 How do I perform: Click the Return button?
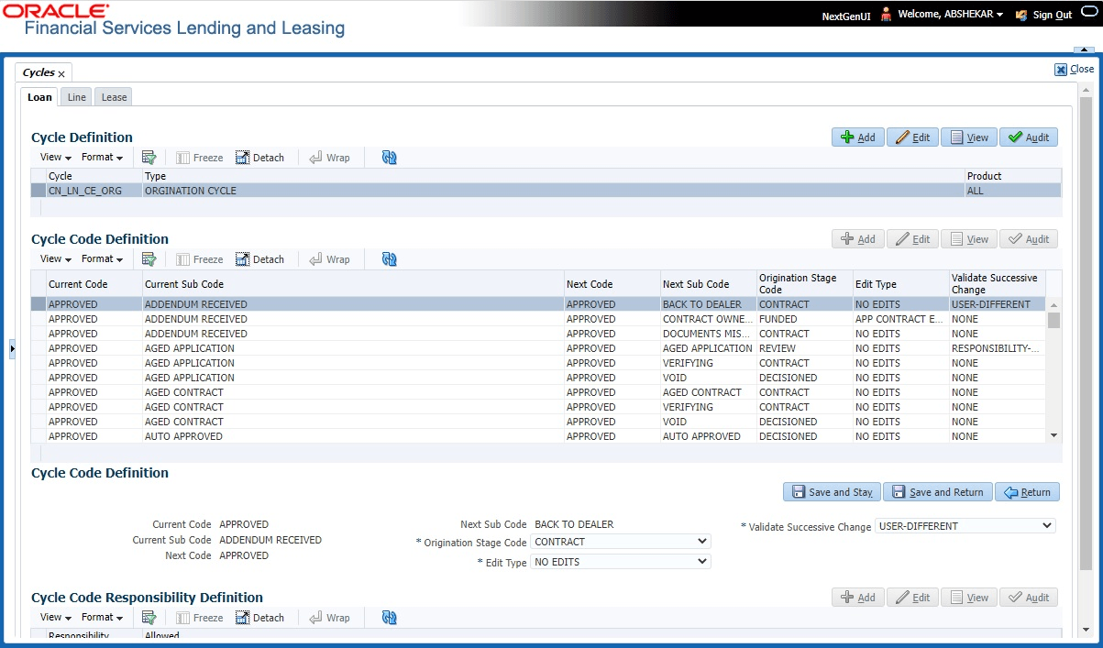pos(1027,492)
